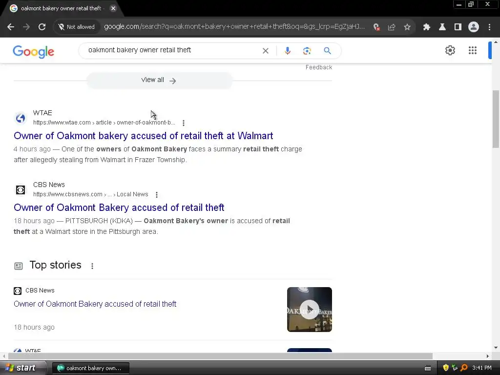Open the Google apps grid
500x375 pixels.
tap(472, 50)
